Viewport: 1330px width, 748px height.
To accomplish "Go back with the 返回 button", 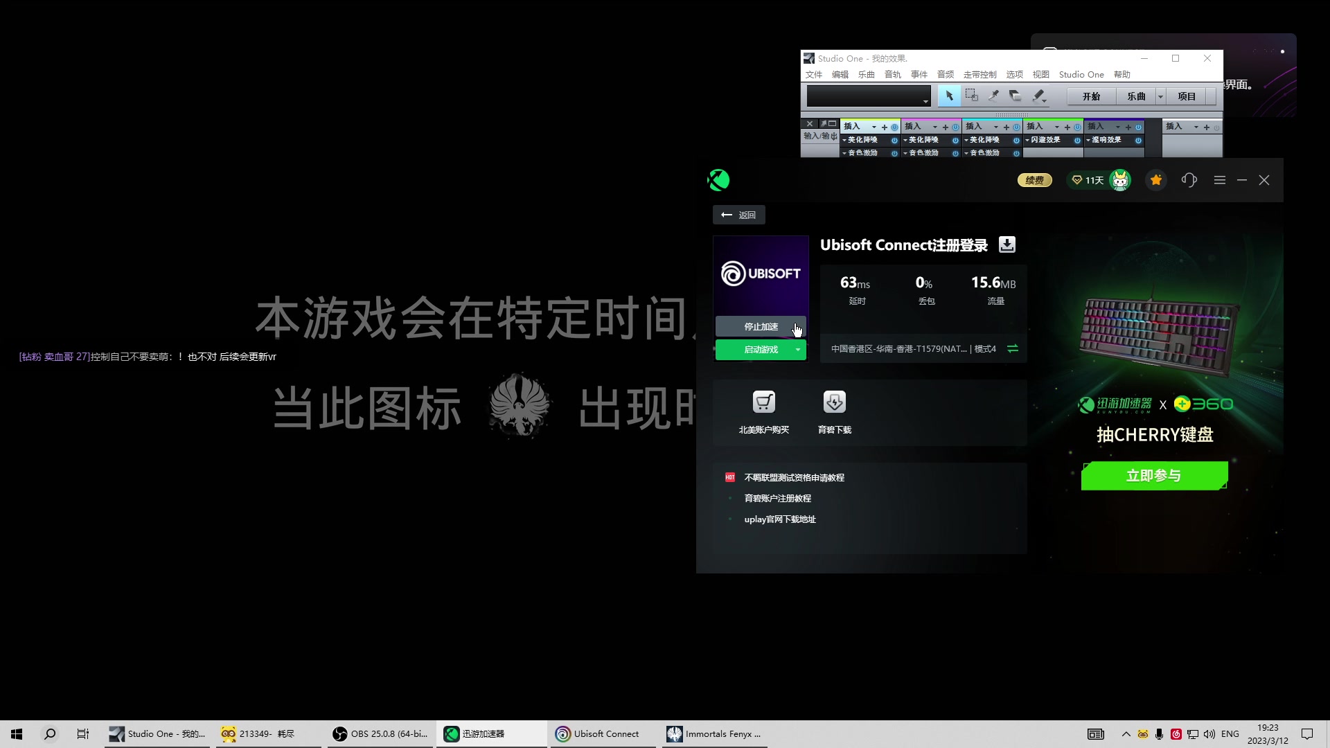I will pos(739,215).
